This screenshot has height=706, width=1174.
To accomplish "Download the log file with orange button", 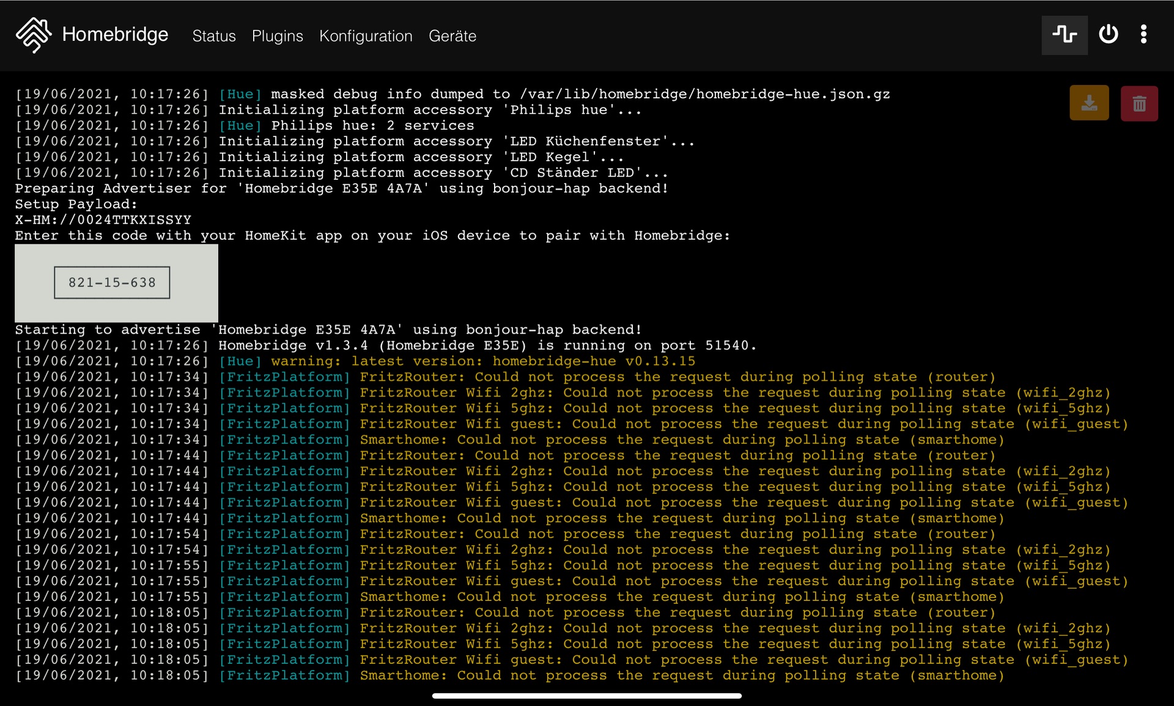I will tap(1089, 103).
